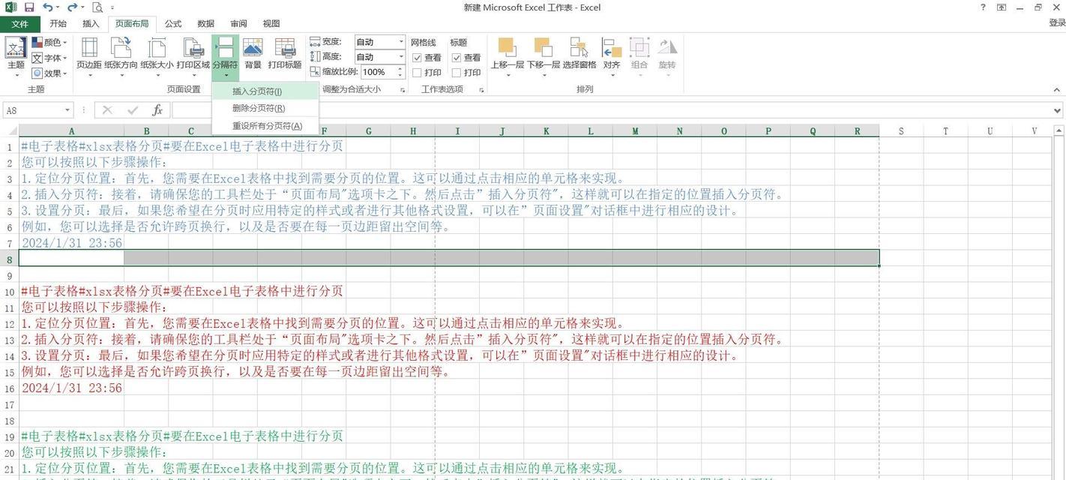Select row 9 header
Viewport: 1066px width, 480px height.
pos(9,275)
